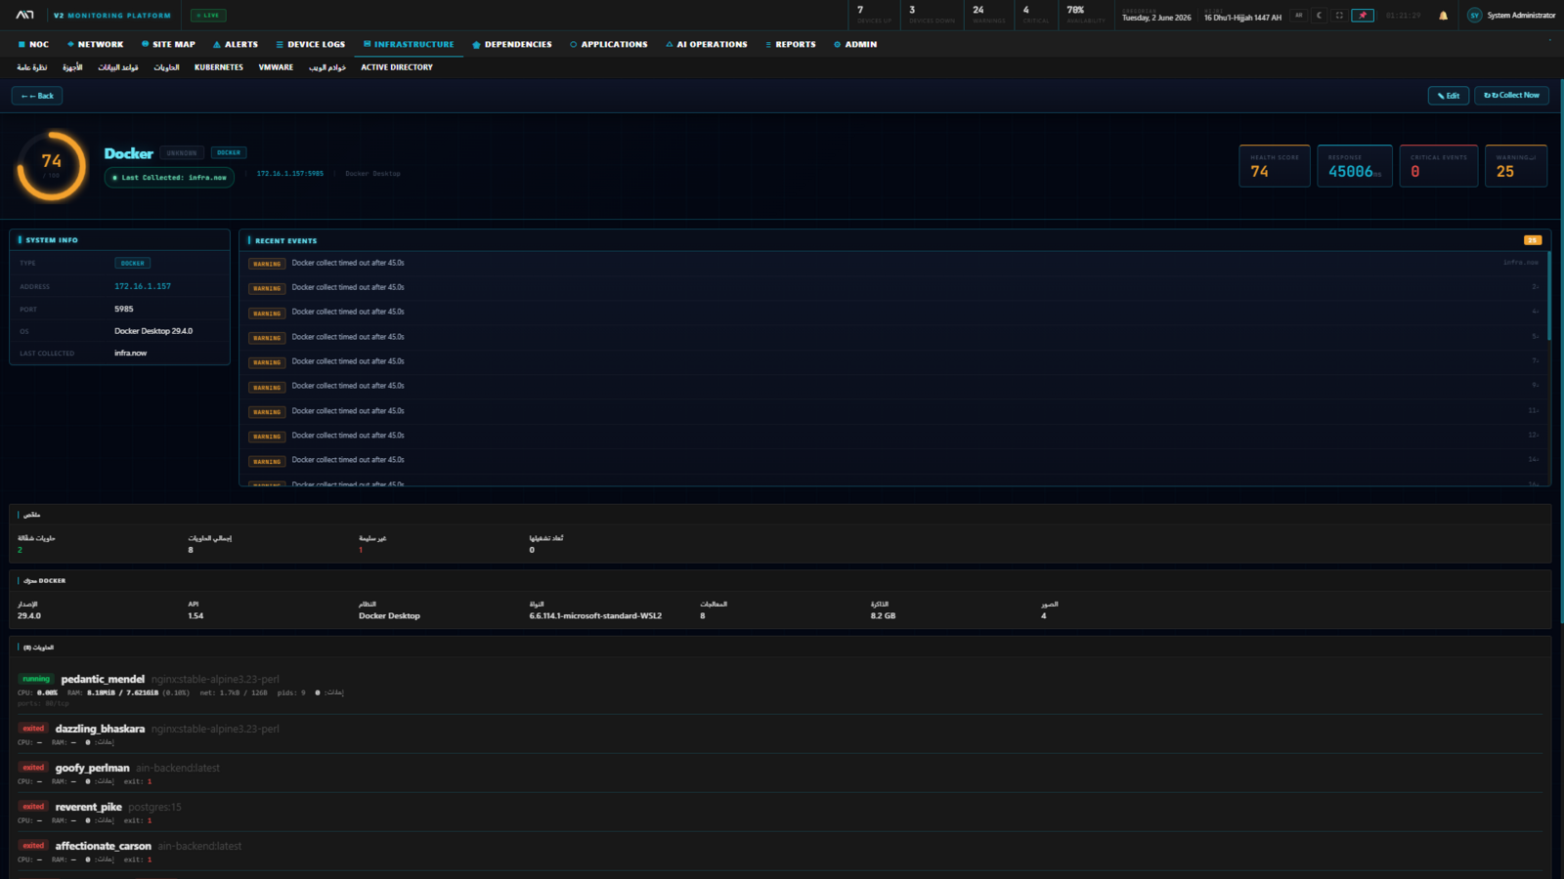Open the Infrastructure menu
This screenshot has height=879, width=1564.
coord(409,44)
